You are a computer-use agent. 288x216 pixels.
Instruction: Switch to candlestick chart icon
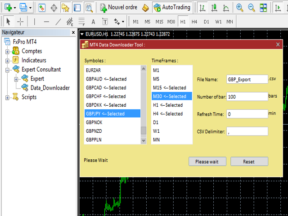[214, 8]
